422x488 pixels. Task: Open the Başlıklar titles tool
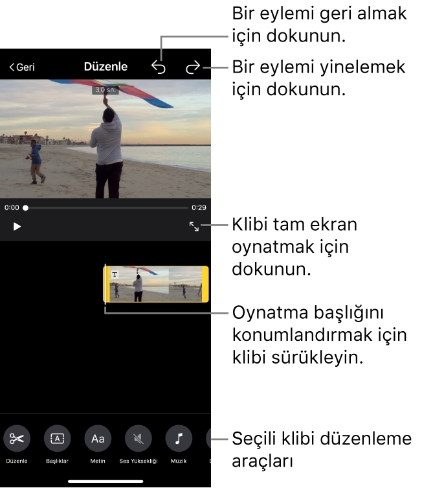[57, 439]
